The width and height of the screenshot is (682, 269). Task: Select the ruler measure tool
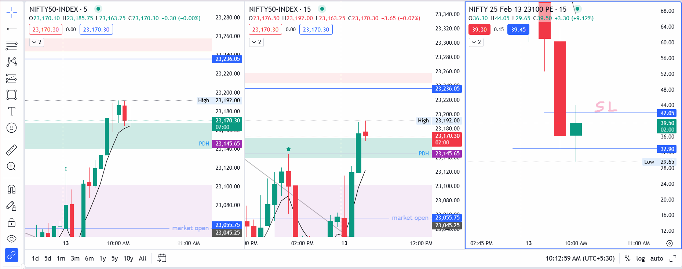[11, 150]
